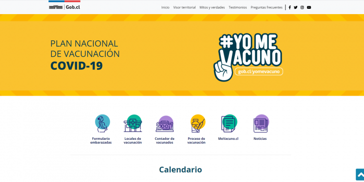
Task: Click the Calendario heading
Action: [x=181, y=169]
